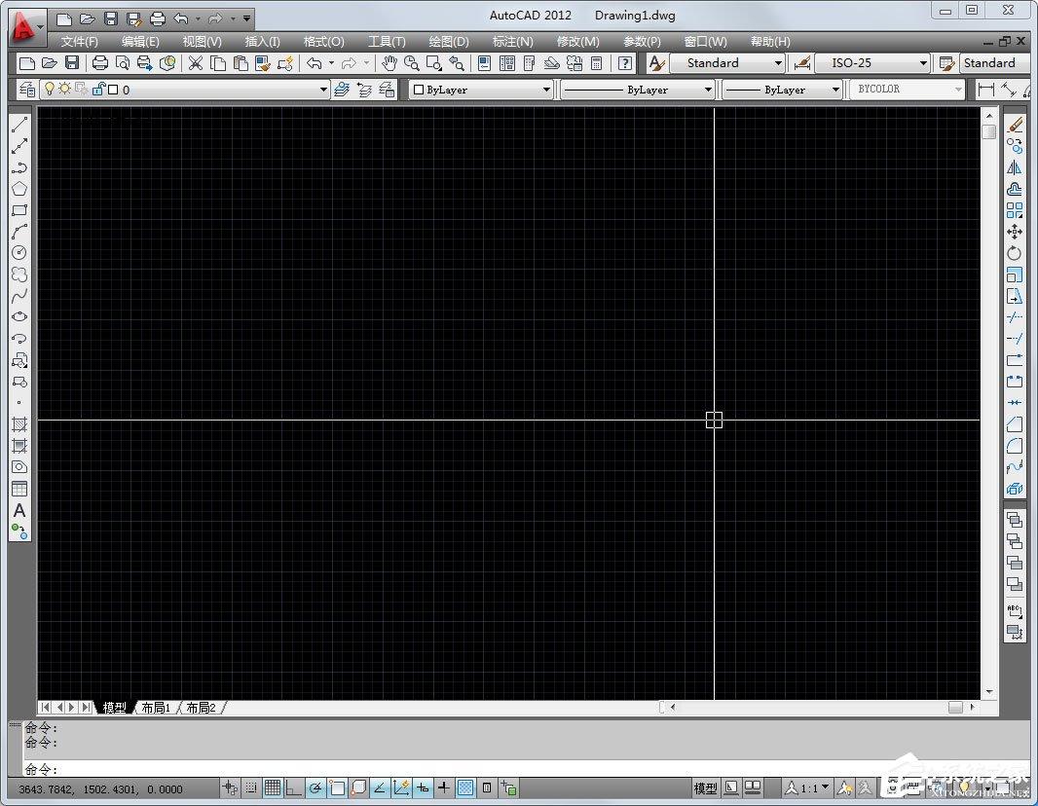Open the 绘图(D) menu
The height and width of the screenshot is (806, 1038).
click(x=449, y=42)
